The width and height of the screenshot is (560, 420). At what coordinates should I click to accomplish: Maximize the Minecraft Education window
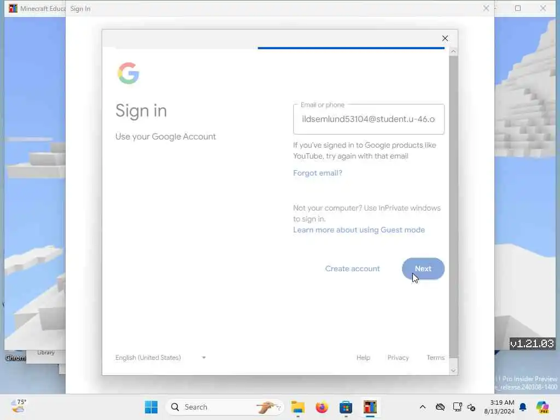[x=518, y=8]
